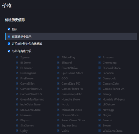Toggle the Fanatical checkbox
This screenshot has width=139, height=134.
point(100,73)
